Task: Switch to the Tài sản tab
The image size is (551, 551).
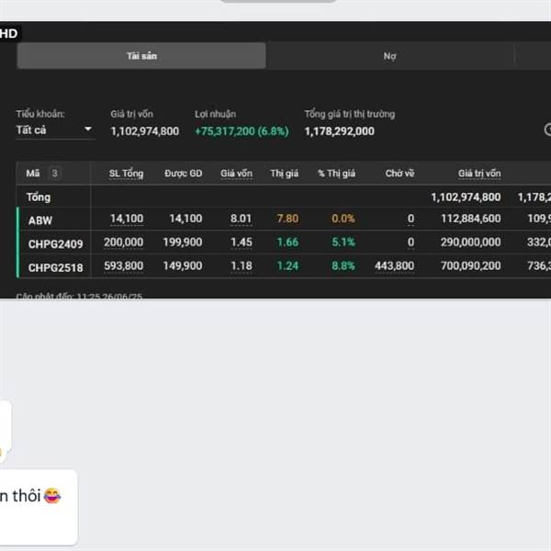Action: tap(141, 56)
